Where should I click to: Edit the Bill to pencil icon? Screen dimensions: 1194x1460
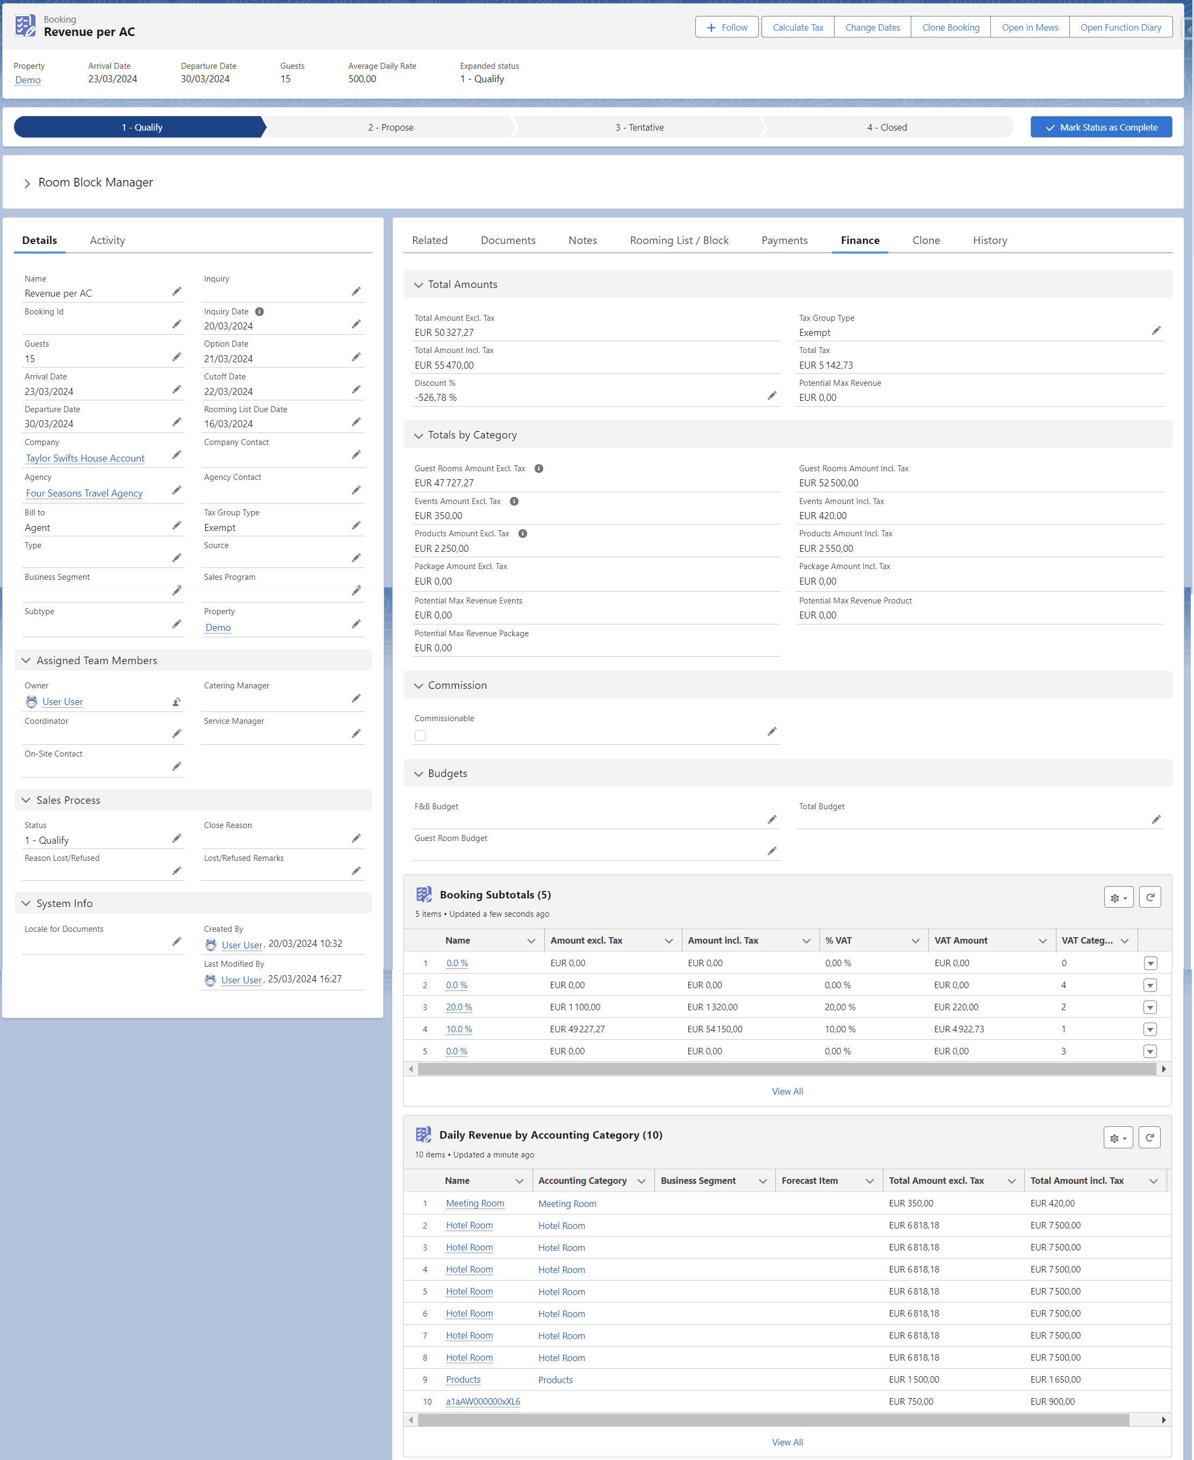pyautogui.click(x=177, y=526)
